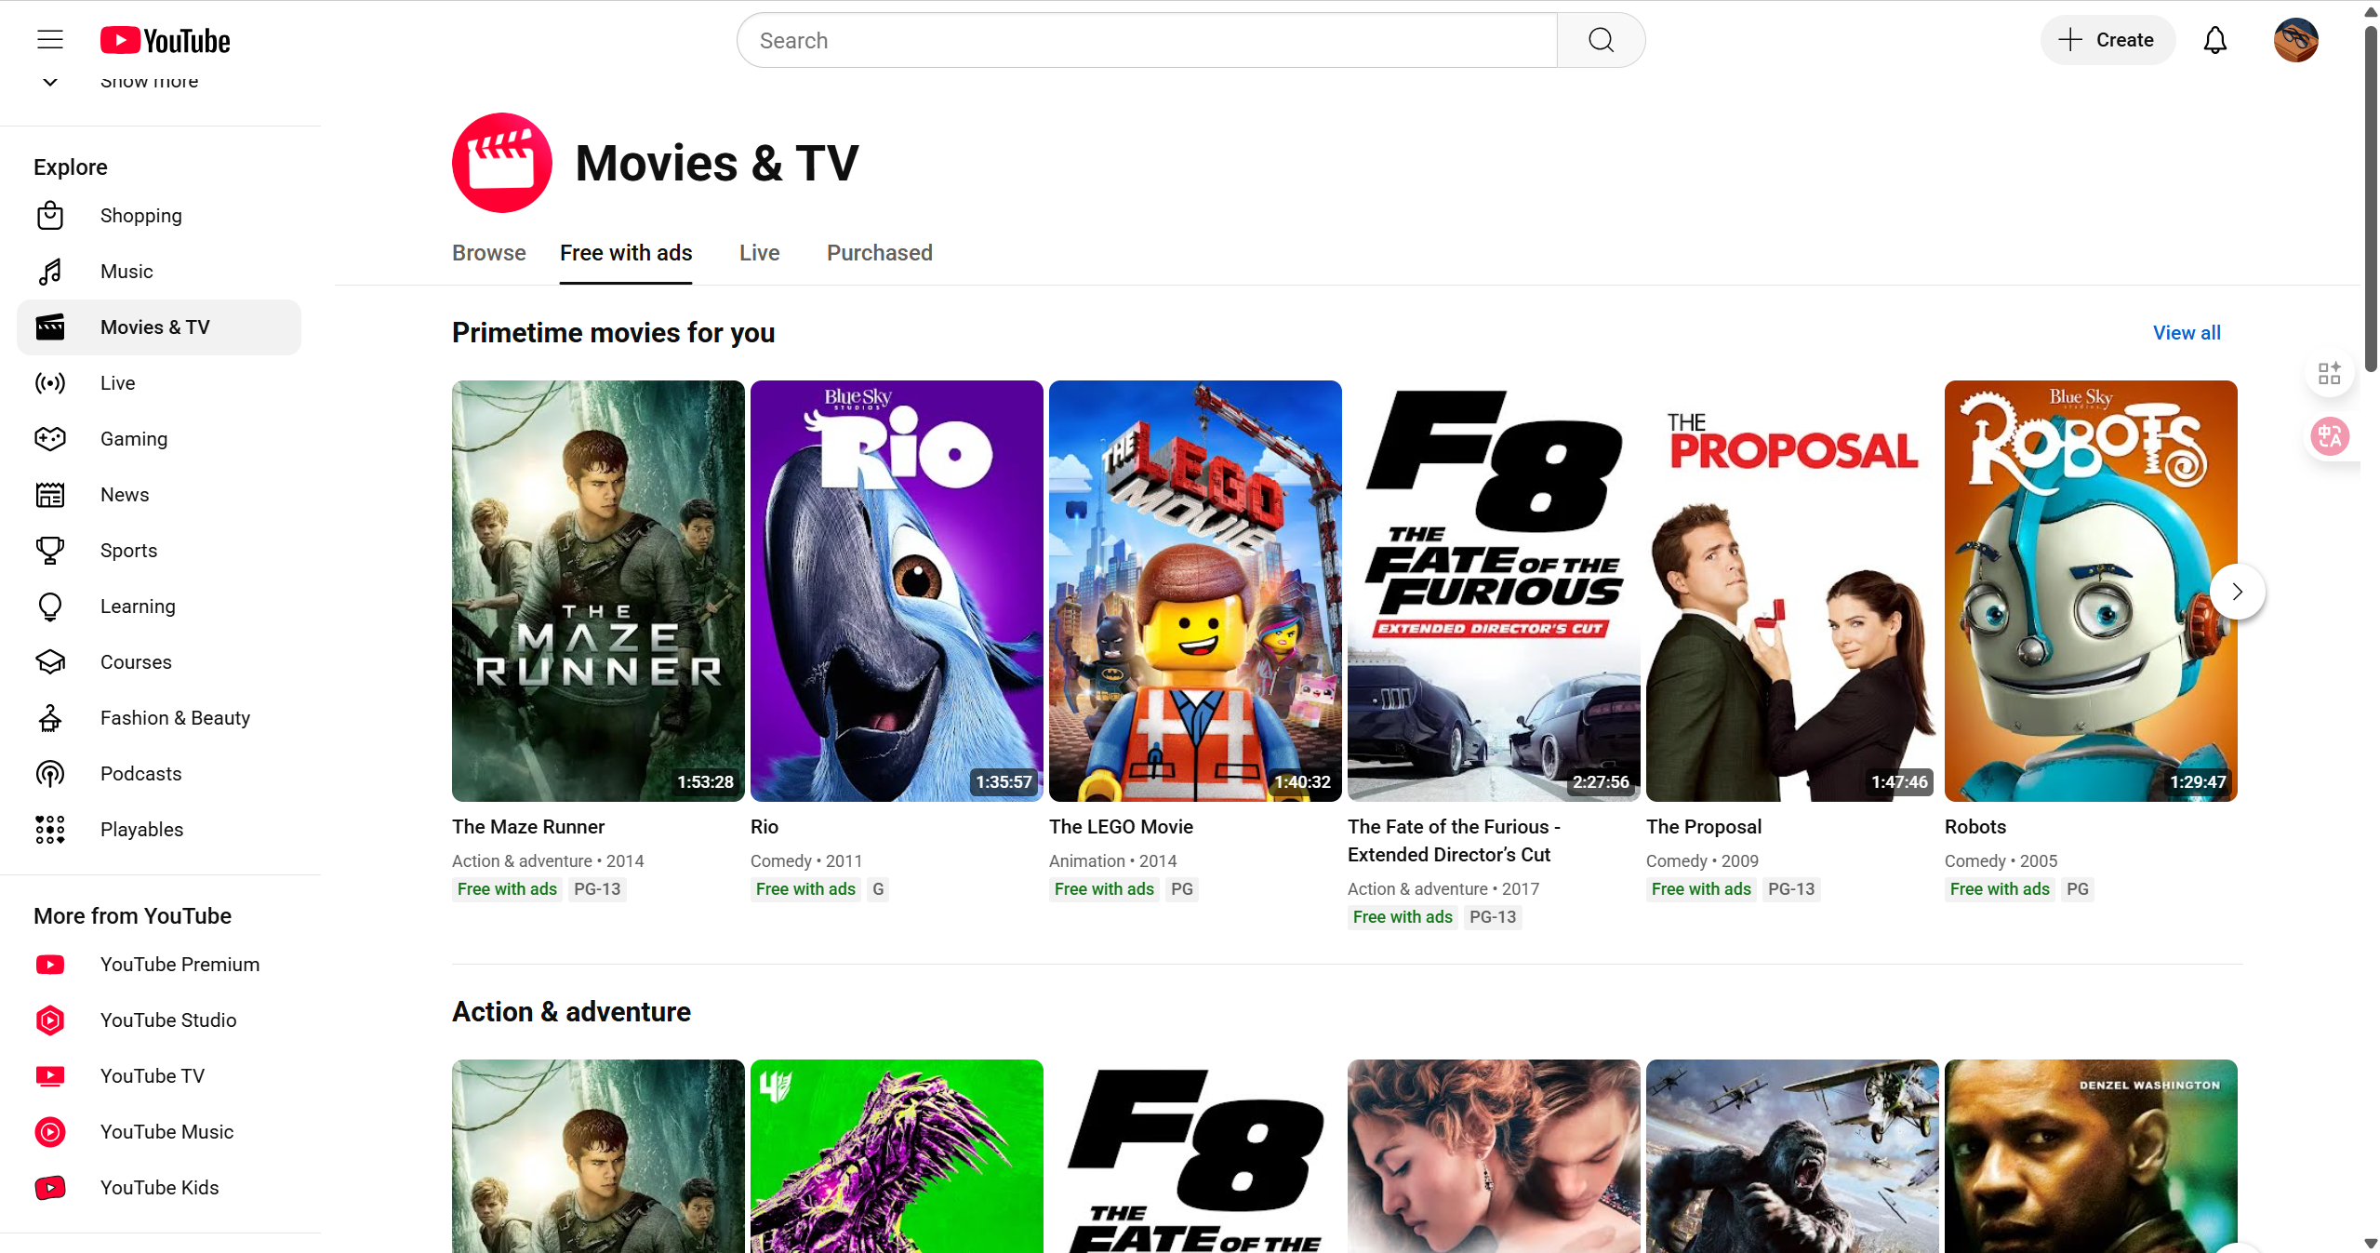Screen dimensions: 2380x1253
Task: Click the YouTube Premium icon
Action: [50, 965]
